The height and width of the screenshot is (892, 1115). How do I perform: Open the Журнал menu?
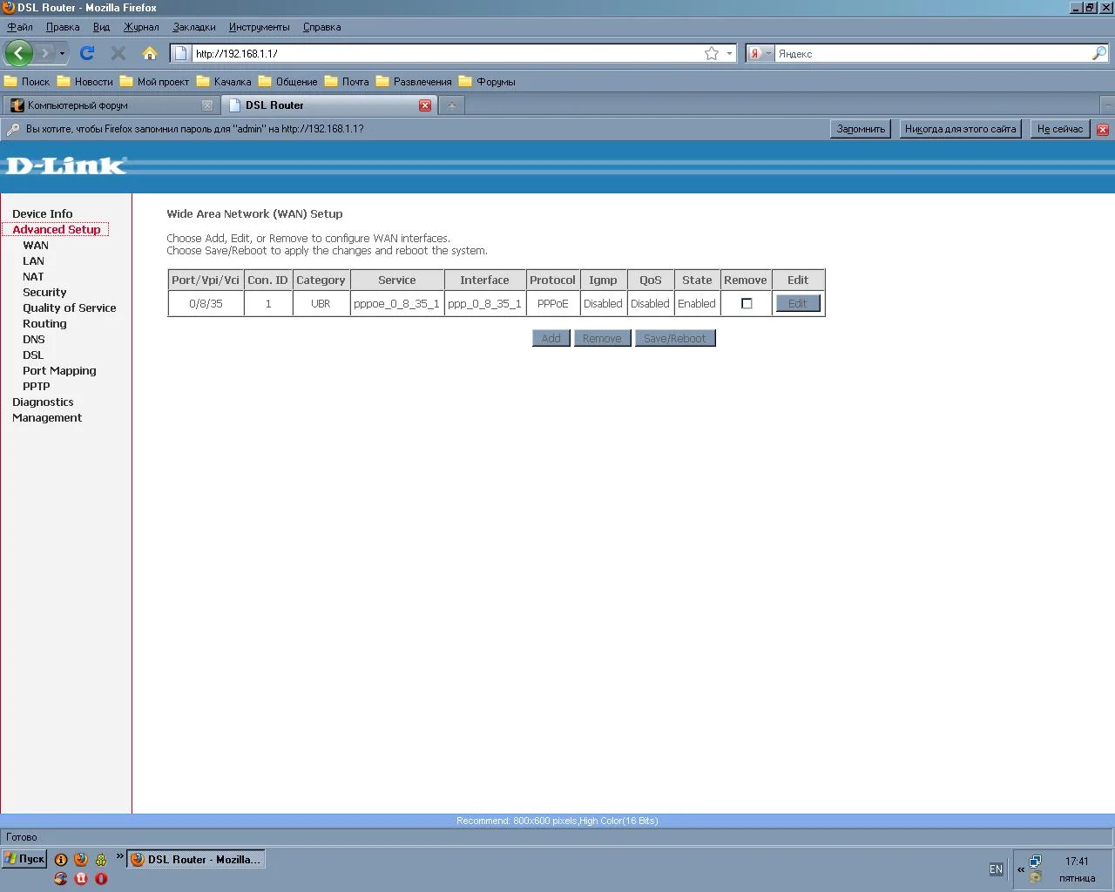[141, 27]
